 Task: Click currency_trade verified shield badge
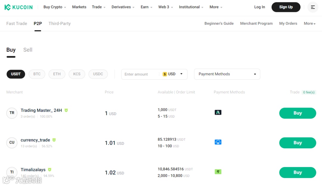54,140
